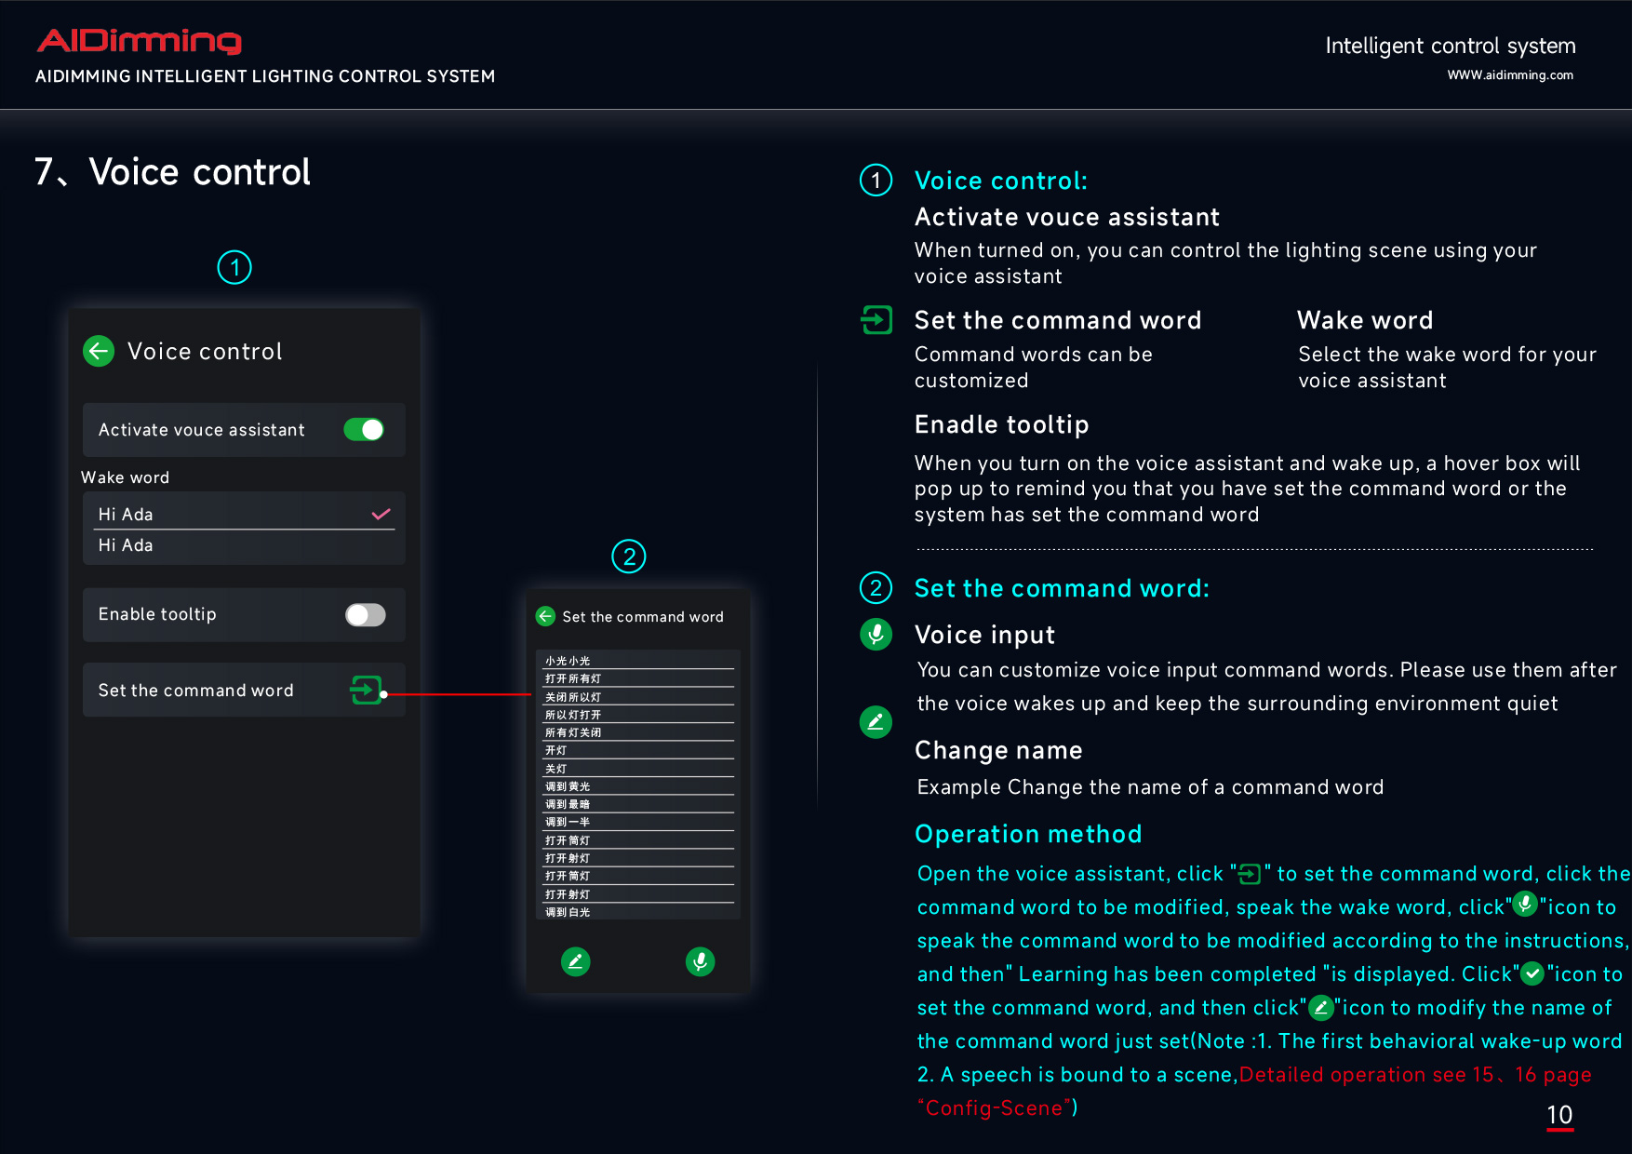The image size is (1632, 1154).
Task: Click back arrow in Voice control panel
Action: coord(99,351)
